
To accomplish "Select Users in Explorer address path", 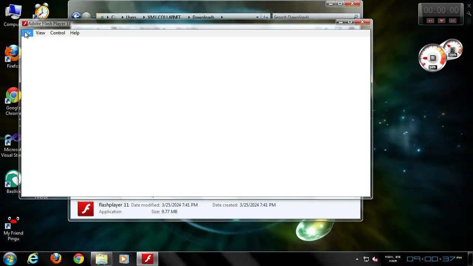I will (131, 17).
